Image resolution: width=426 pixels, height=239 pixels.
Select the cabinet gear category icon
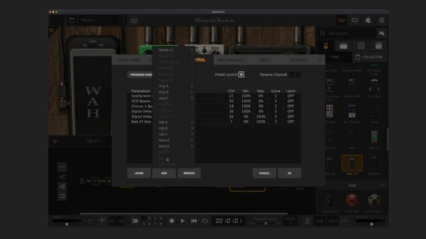point(361,46)
